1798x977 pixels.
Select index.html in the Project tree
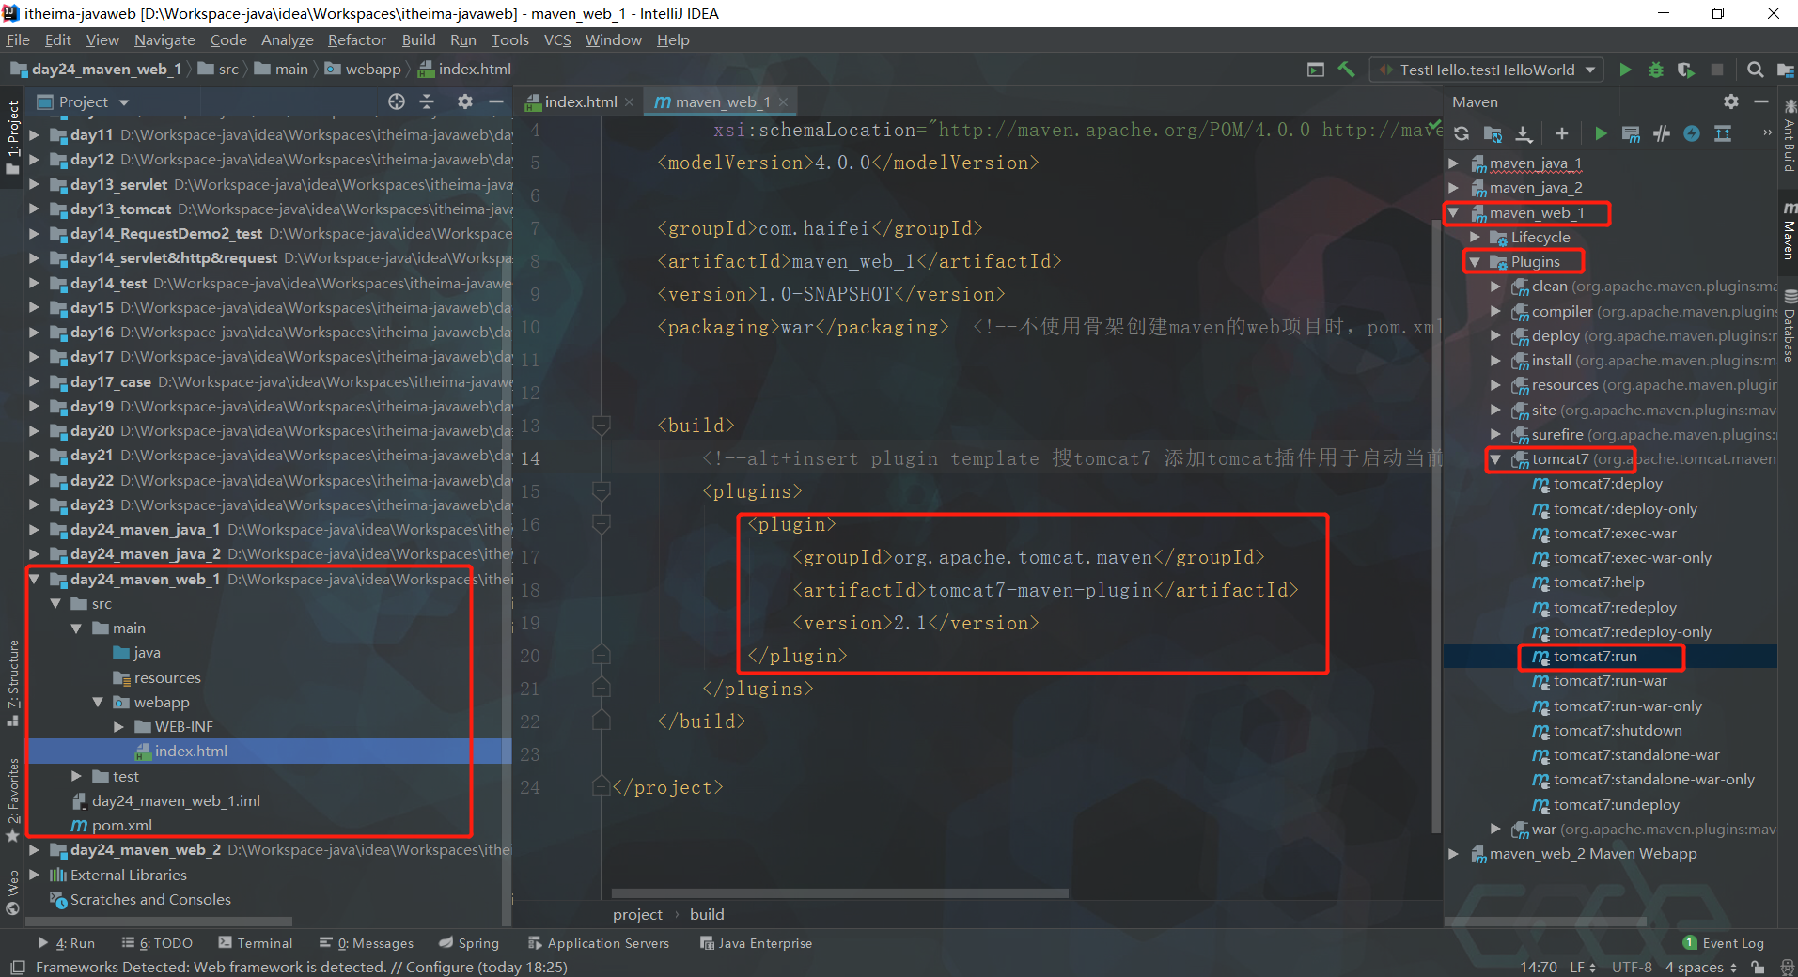191,752
